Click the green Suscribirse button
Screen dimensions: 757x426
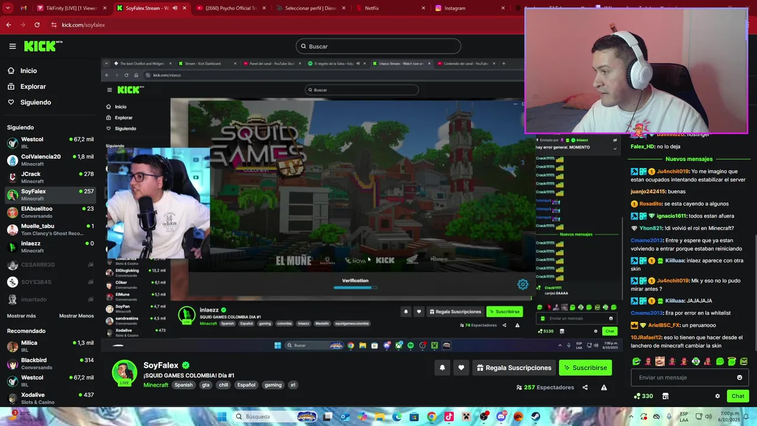point(585,368)
